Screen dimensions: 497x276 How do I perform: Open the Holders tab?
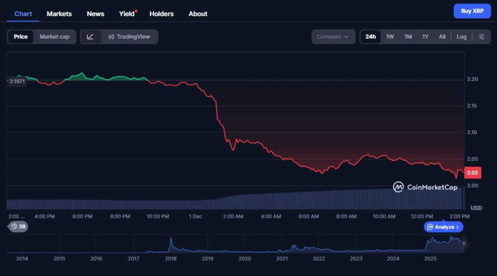162,14
